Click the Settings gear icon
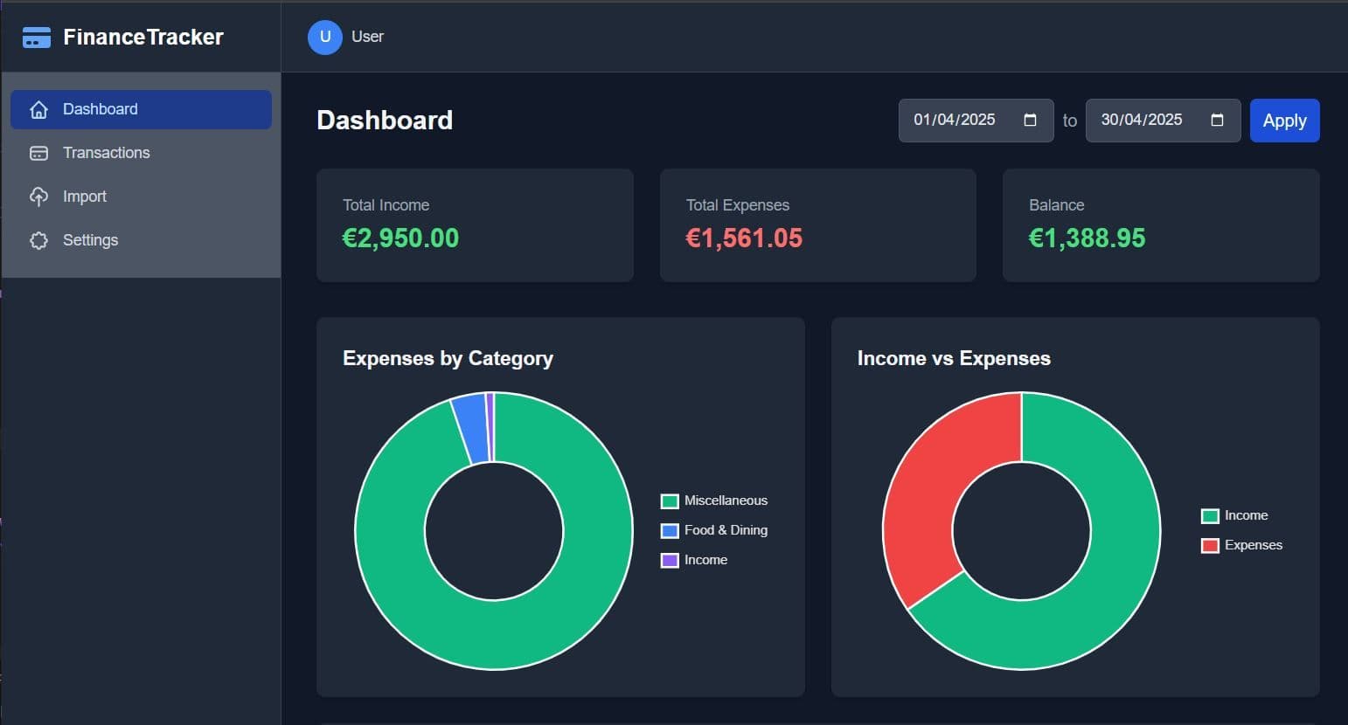 pyautogui.click(x=38, y=240)
